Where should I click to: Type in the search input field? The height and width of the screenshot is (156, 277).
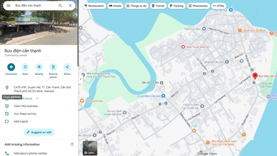35,5
